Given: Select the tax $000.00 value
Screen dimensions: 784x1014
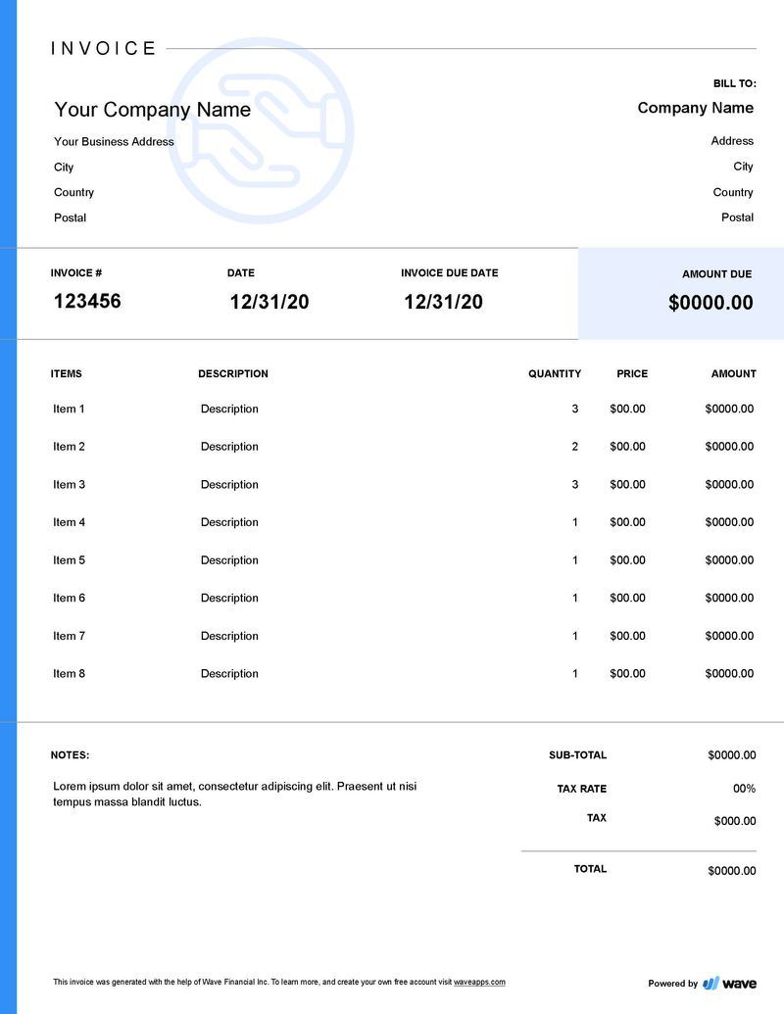Looking at the screenshot, I should 735,821.
